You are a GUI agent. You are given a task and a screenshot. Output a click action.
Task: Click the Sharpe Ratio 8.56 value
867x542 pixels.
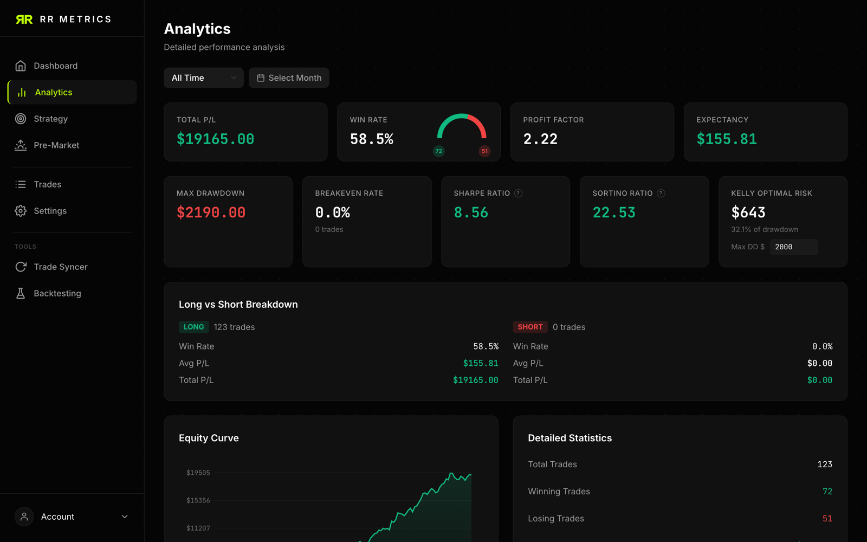pos(471,212)
